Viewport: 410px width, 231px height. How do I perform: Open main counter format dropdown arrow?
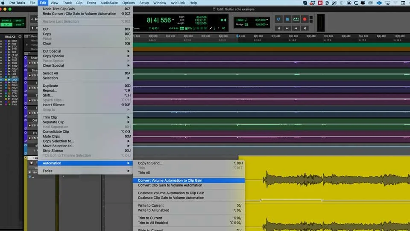pyautogui.click(x=173, y=20)
